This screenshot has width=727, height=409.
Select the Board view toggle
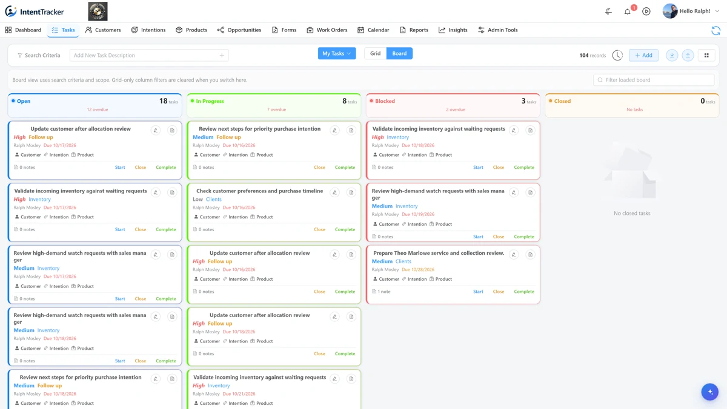(399, 53)
